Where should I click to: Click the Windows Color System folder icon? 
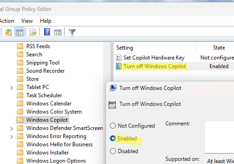(x=20, y=112)
